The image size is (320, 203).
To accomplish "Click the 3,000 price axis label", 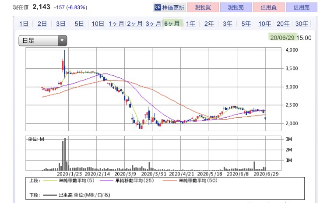I will [292, 87].
